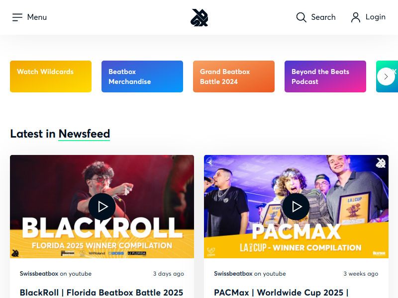Click the '3 weeks ago' timestamp
The image size is (398, 298).
point(361,274)
